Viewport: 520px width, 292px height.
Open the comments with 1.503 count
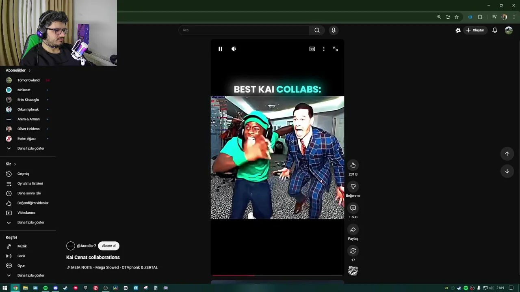pos(353,208)
